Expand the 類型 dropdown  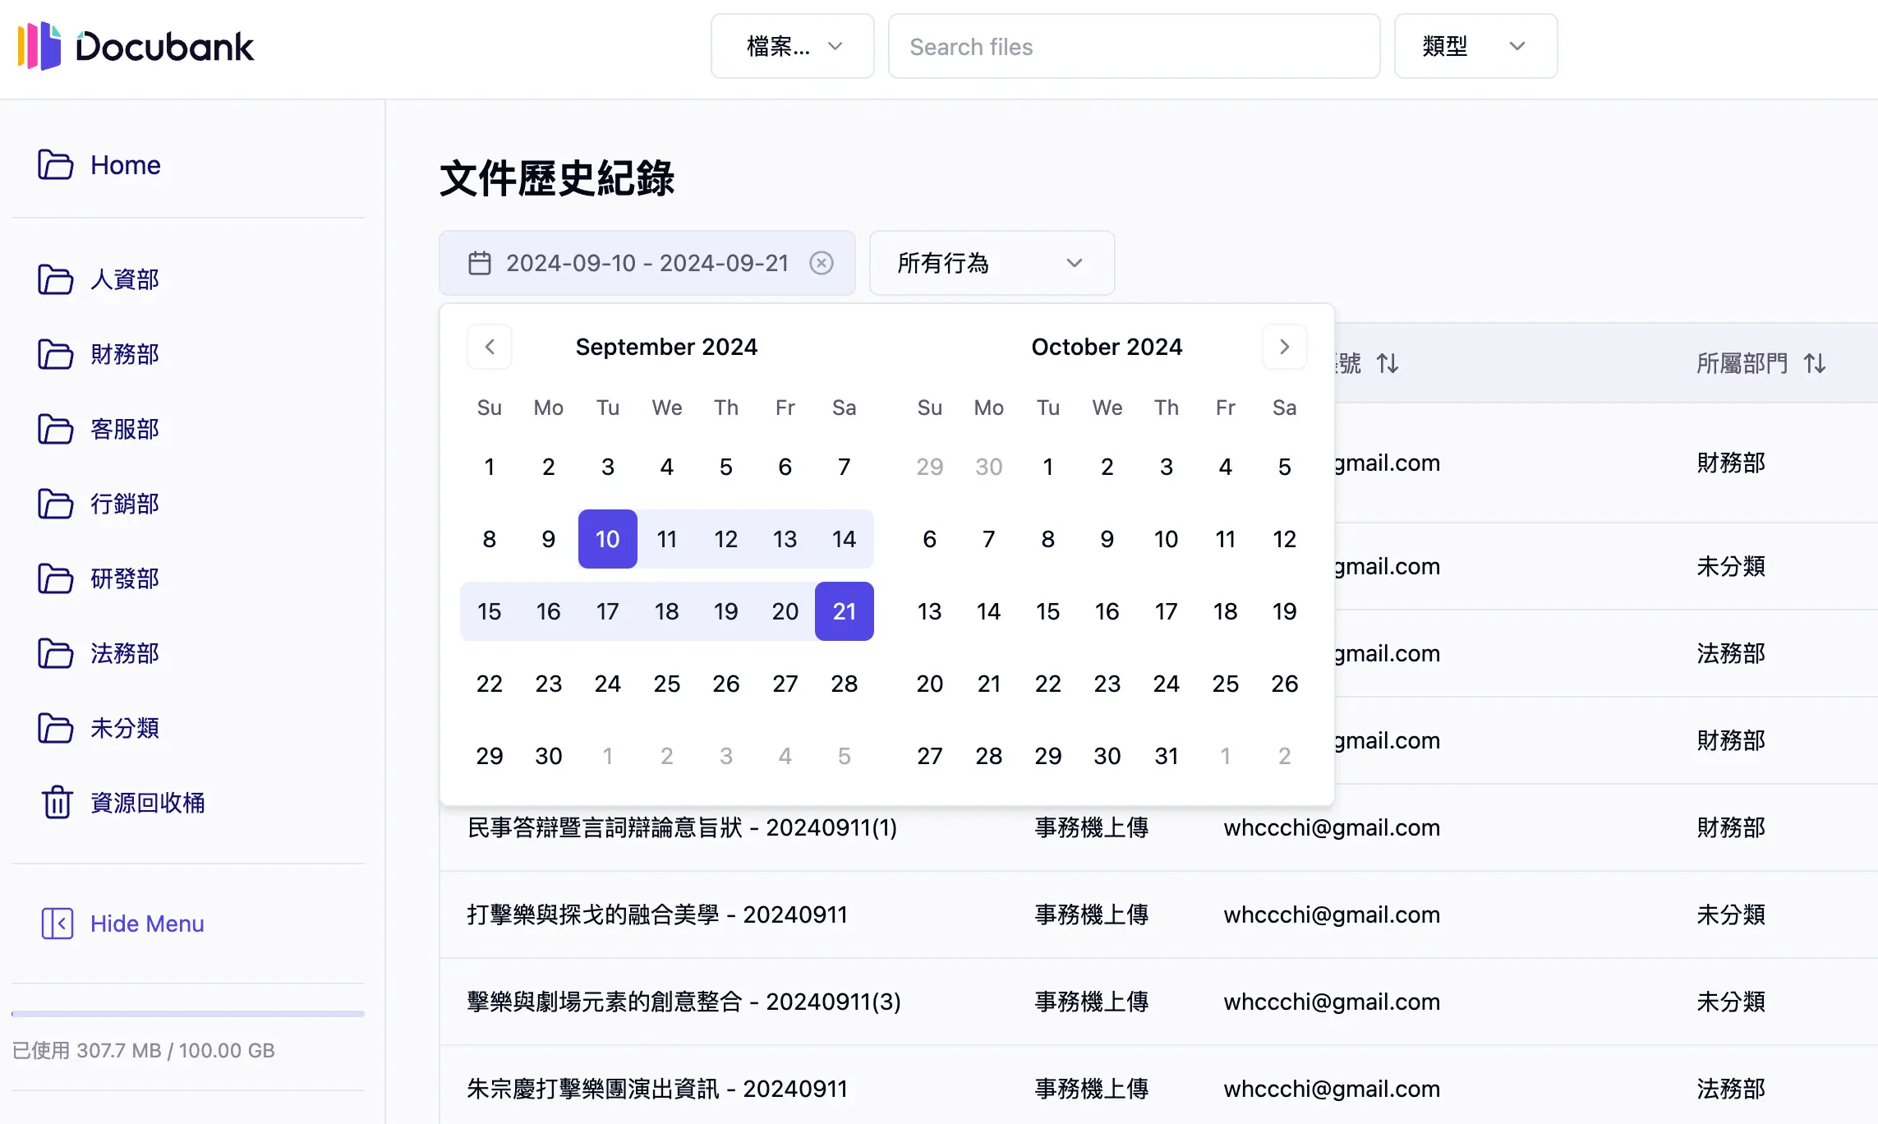point(1475,46)
